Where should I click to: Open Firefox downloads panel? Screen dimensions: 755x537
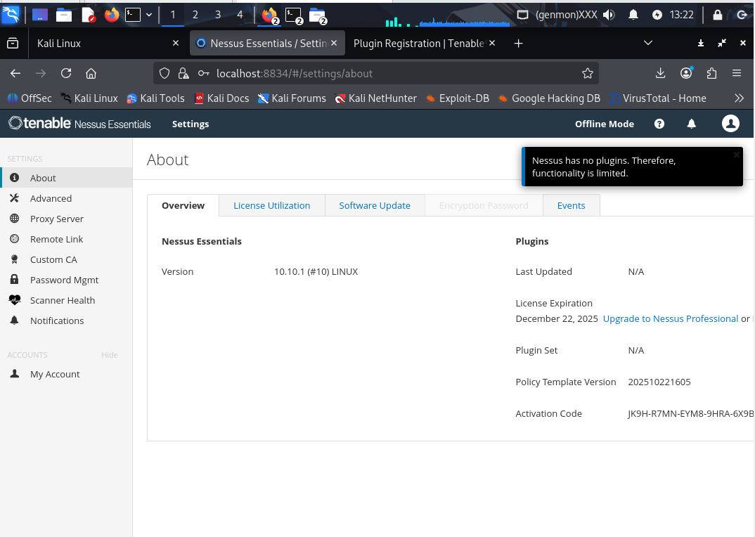(661, 73)
